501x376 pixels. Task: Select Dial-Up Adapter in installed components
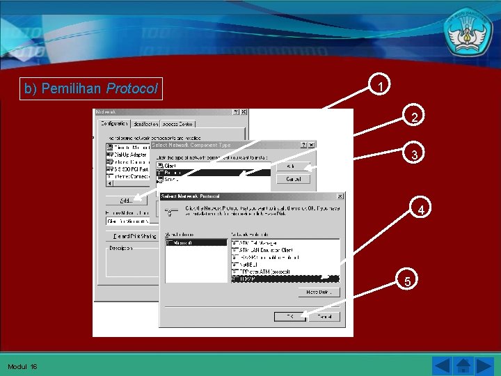[x=128, y=155]
